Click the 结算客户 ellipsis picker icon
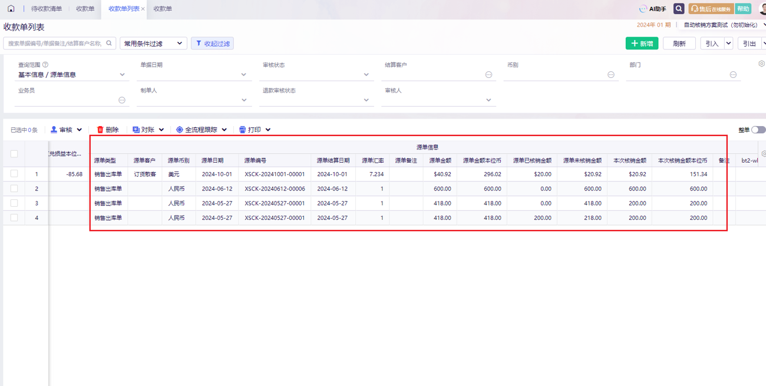 (x=488, y=75)
